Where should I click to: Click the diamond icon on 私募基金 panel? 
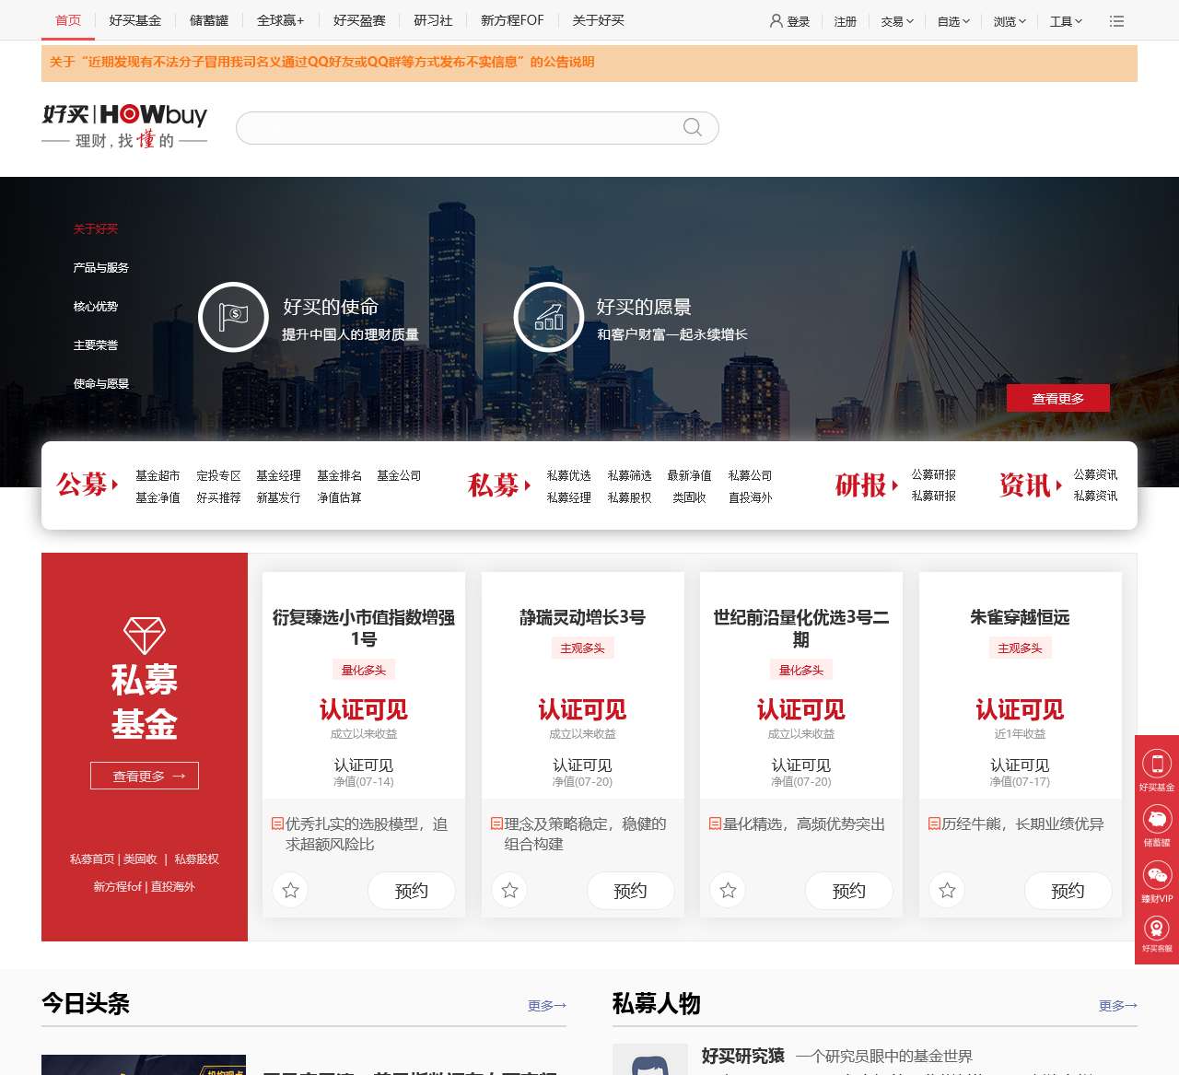click(x=145, y=636)
